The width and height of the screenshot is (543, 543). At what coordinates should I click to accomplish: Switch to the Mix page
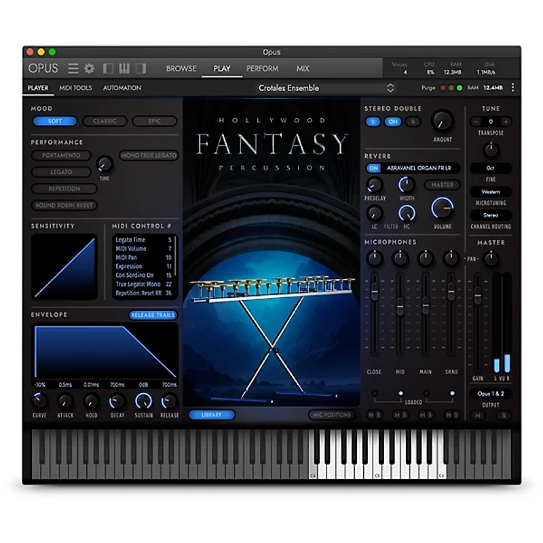(x=303, y=69)
